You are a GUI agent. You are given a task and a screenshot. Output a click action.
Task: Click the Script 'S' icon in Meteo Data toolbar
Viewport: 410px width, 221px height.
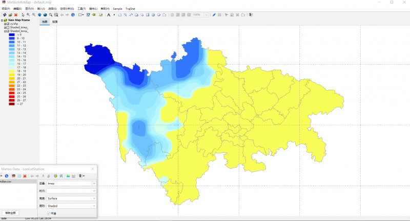(80, 176)
